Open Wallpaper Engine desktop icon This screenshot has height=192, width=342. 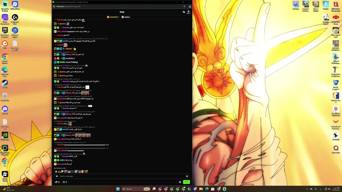15,32
